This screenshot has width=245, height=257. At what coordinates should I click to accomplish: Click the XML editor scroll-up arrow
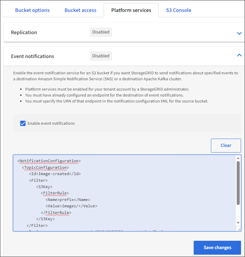click(x=238, y=158)
